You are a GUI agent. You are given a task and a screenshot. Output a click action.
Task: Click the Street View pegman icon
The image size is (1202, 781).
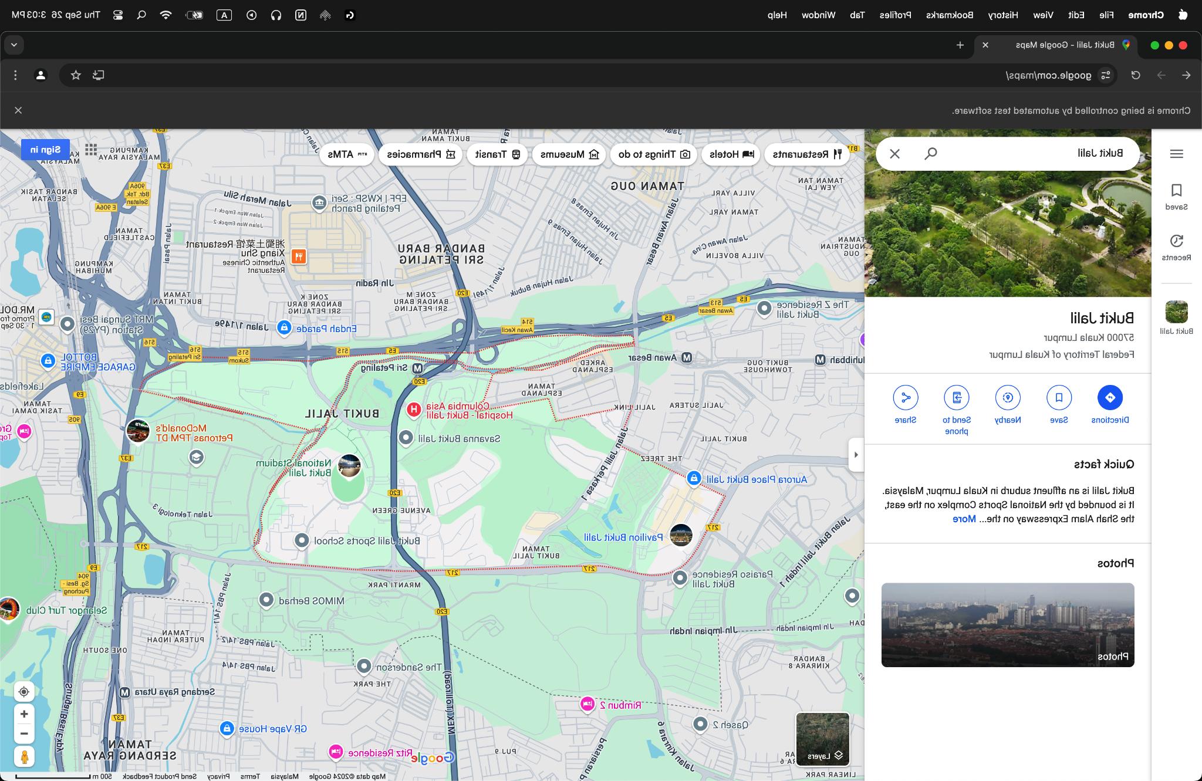pyautogui.click(x=24, y=757)
